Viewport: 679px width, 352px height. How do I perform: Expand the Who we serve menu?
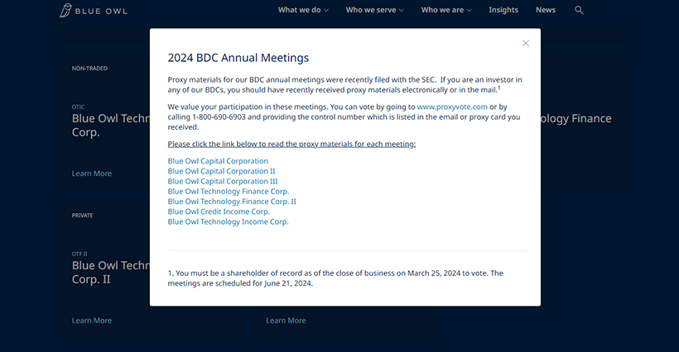click(x=374, y=10)
